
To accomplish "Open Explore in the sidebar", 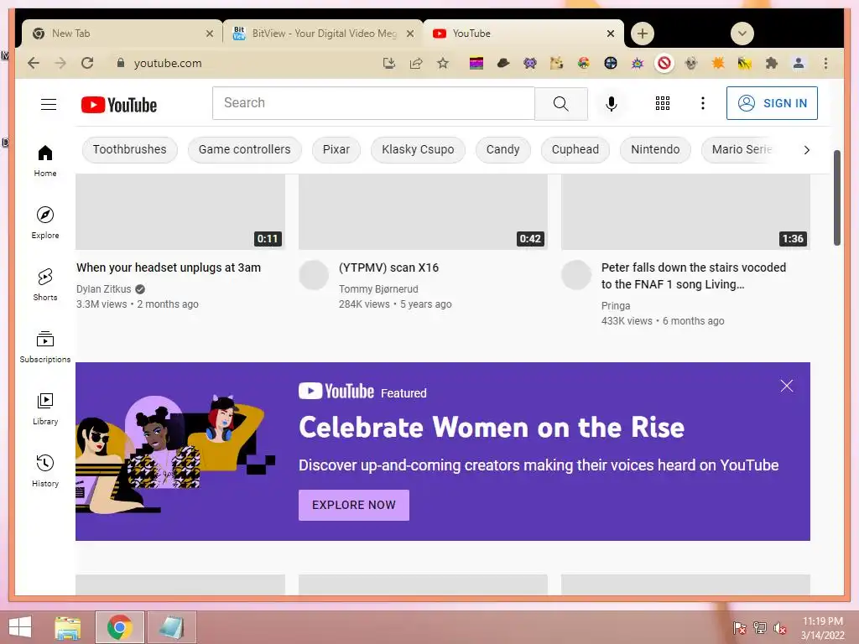I will [45, 223].
